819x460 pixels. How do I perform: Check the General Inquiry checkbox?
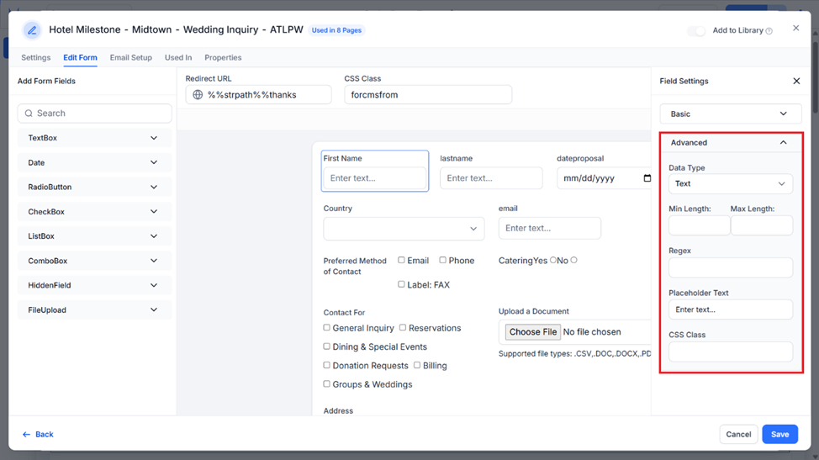point(326,327)
